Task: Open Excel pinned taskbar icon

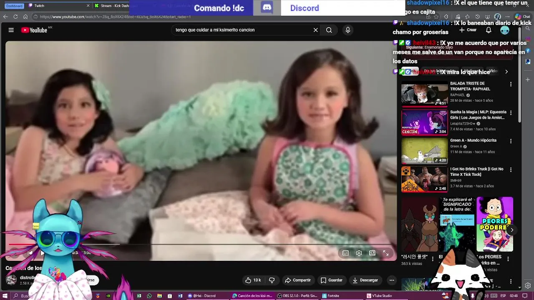Action: [x=139, y=296]
